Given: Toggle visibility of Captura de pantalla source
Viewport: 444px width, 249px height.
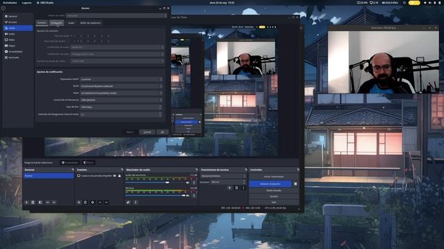Looking at the screenshot, I should 114,176.
